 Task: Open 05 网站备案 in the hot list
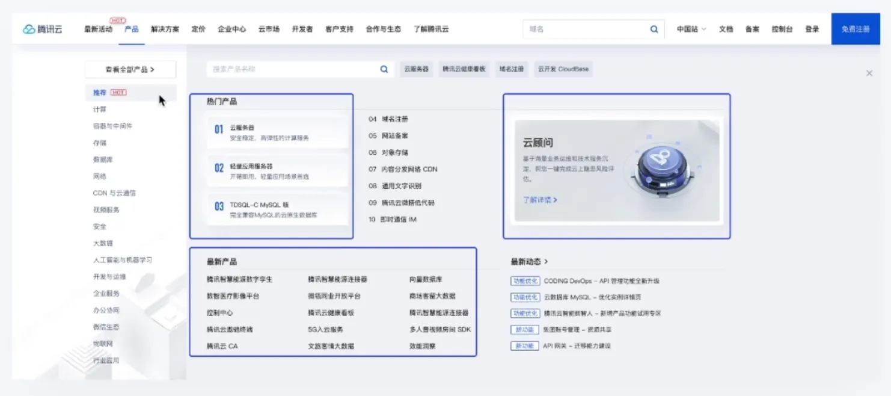click(x=388, y=136)
